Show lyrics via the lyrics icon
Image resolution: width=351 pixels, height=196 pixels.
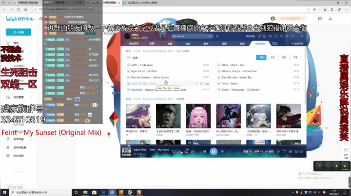[290, 151]
